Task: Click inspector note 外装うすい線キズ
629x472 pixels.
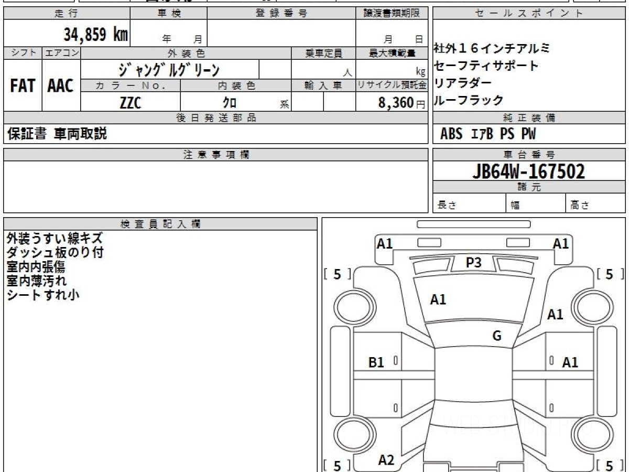Action: [x=55, y=238]
